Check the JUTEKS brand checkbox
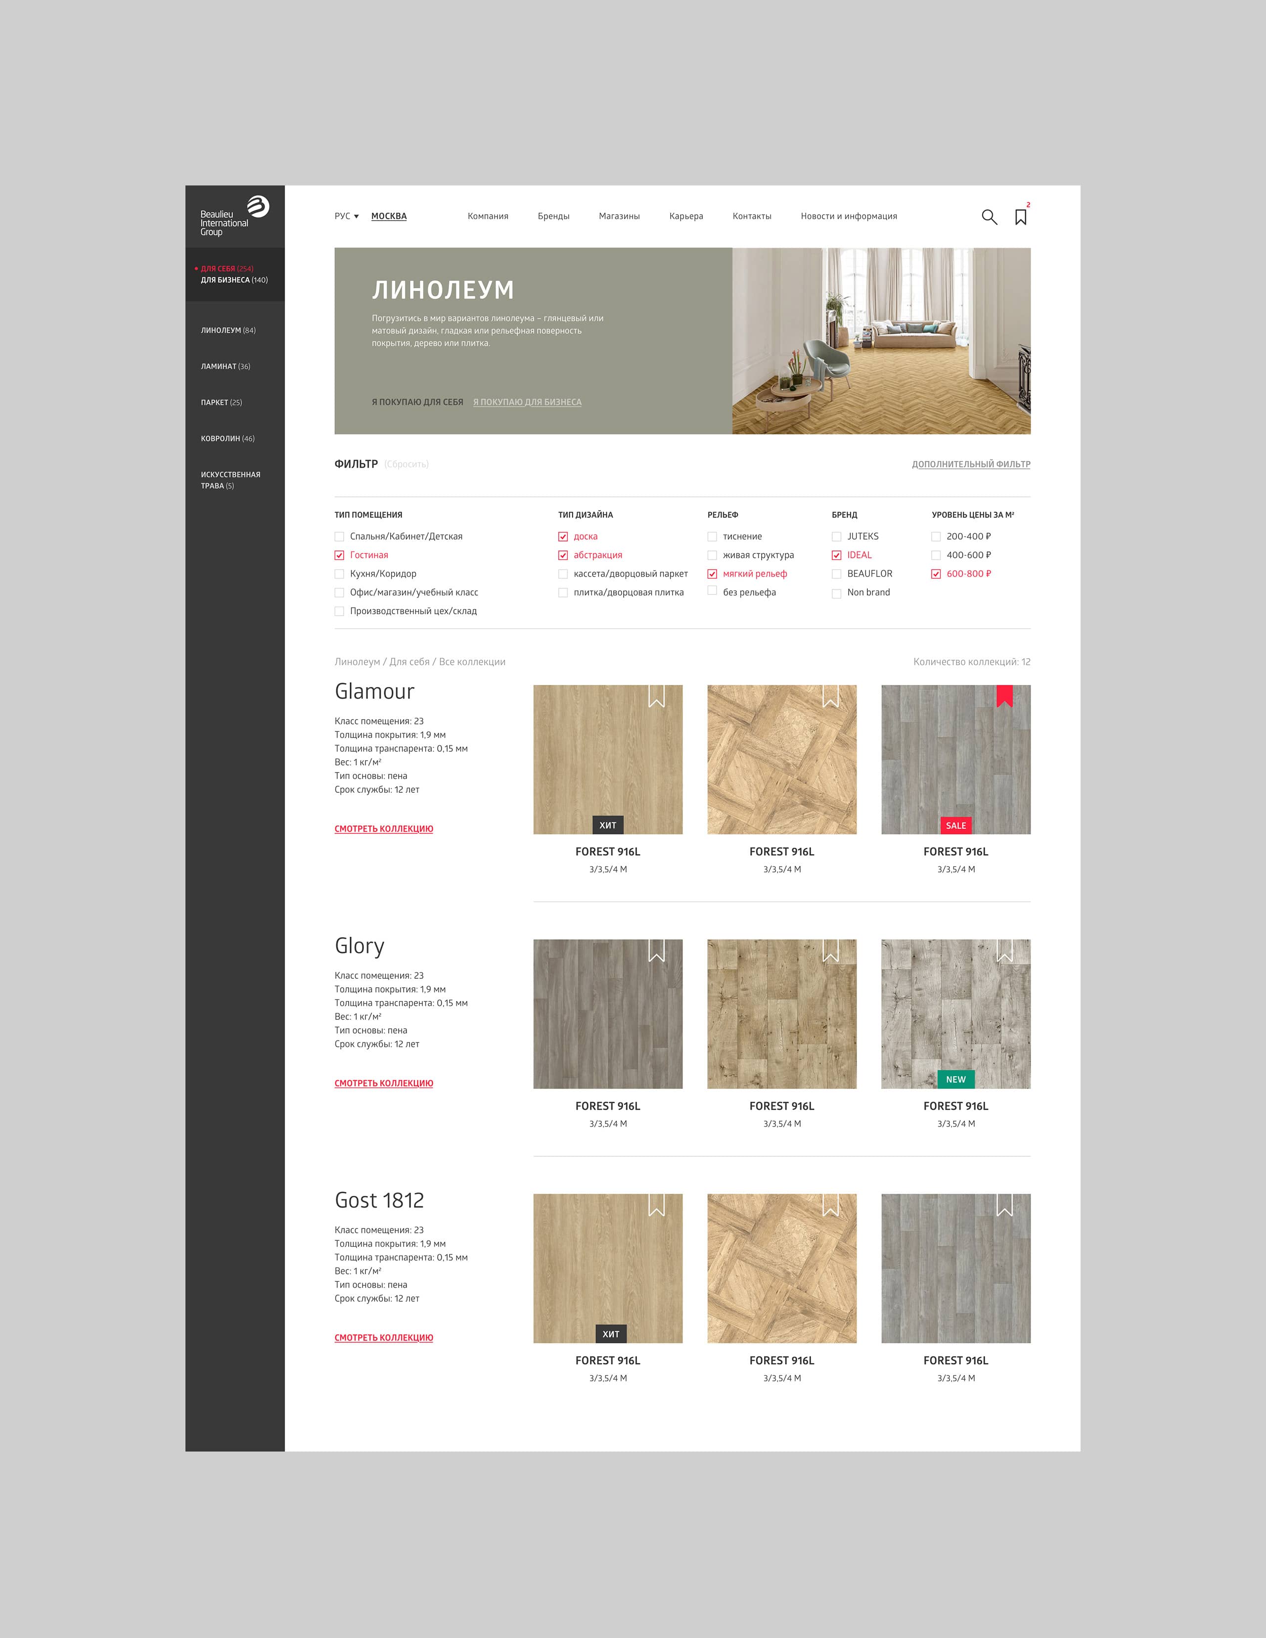Screen dimensions: 1266x1638 [836, 537]
